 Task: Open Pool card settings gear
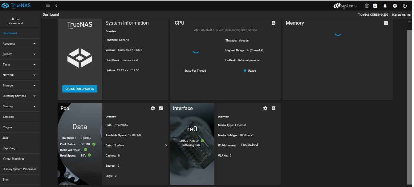pos(153,108)
